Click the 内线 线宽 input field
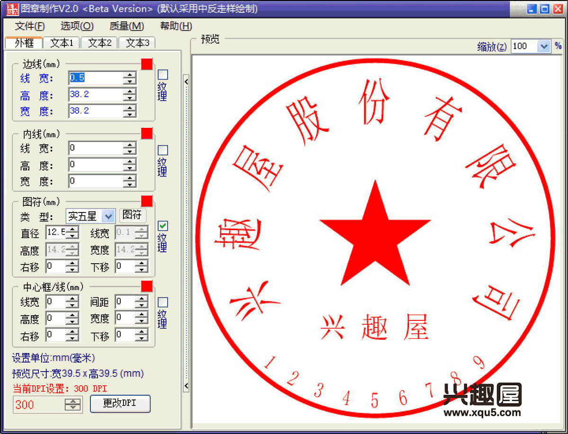This screenshot has height=434, width=568. (x=96, y=149)
